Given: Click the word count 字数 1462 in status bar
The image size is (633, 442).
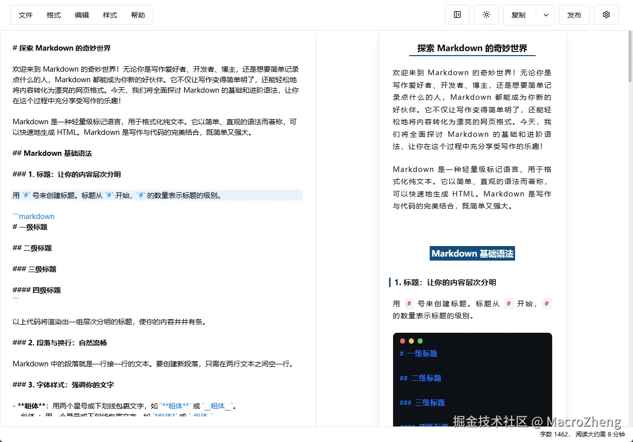Looking at the screenshot, I should [554, 434].
